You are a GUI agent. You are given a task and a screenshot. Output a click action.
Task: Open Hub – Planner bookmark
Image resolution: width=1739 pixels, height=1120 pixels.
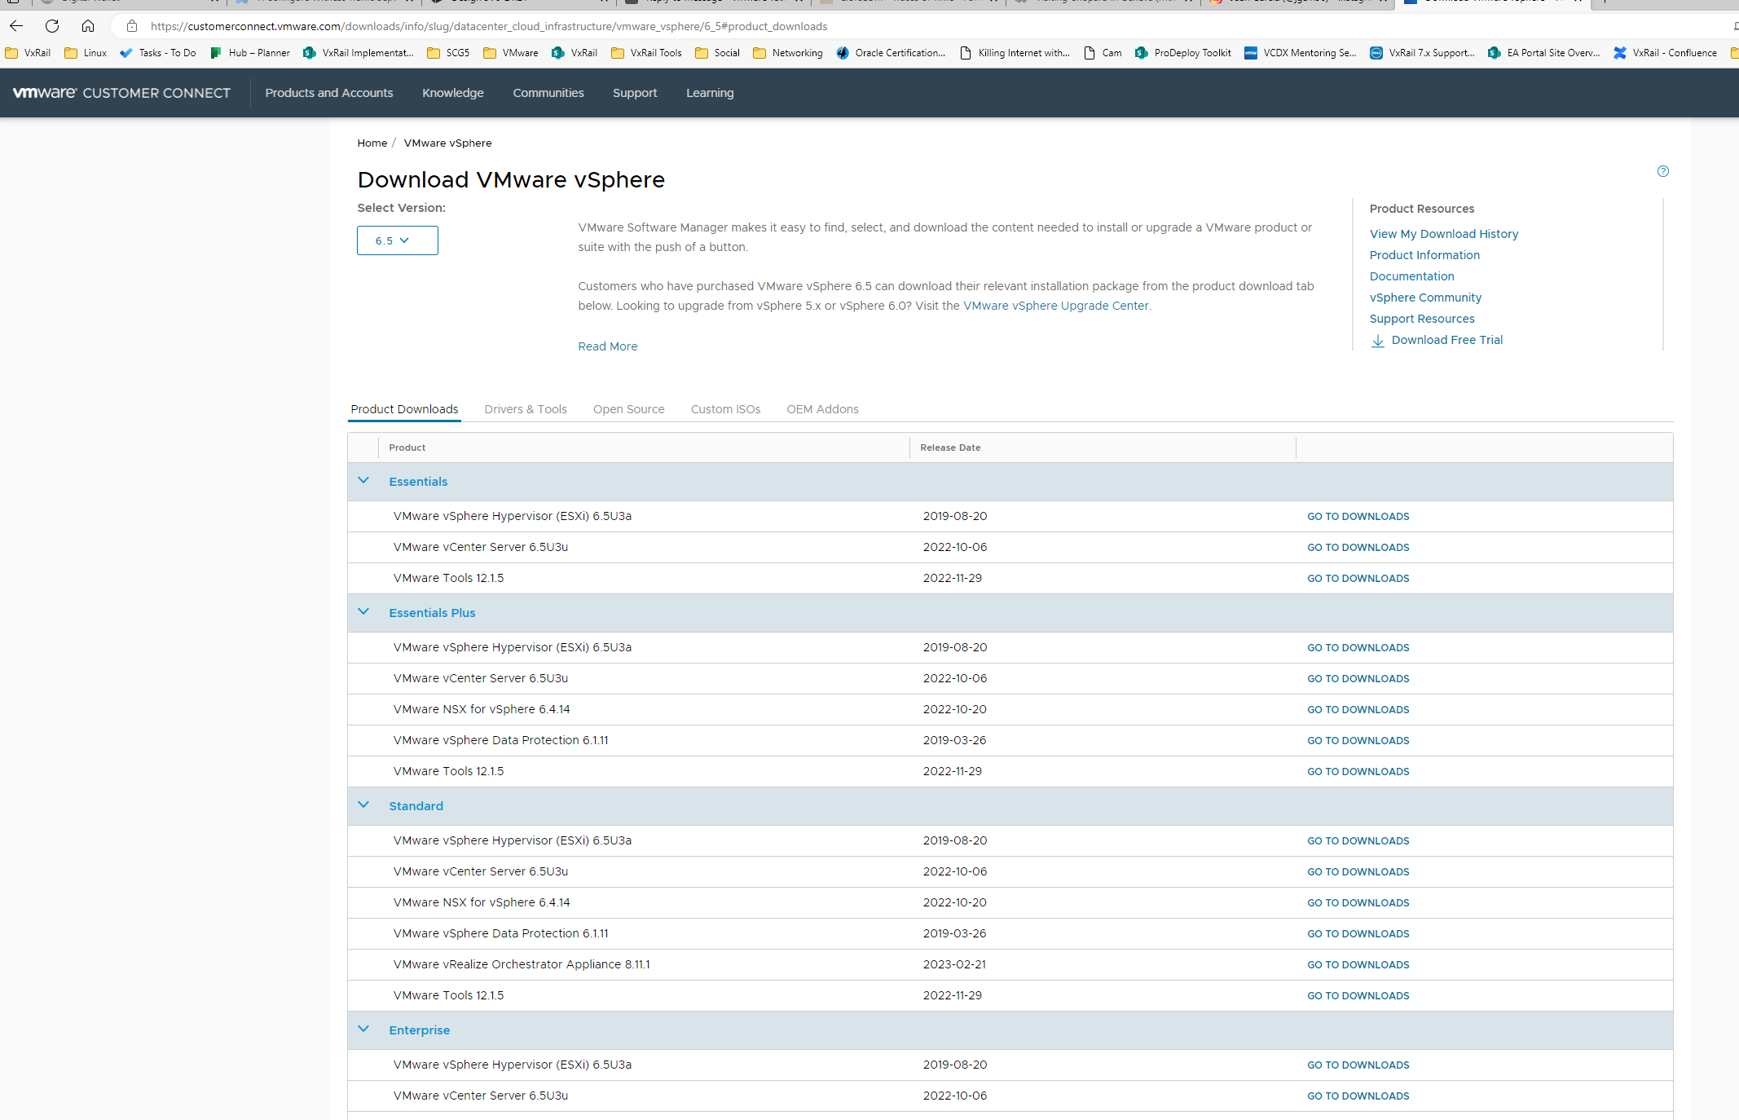click(250, 53)
